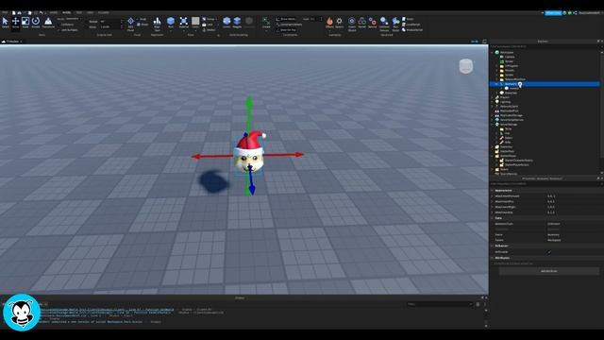Collapse the StarterPlayer tree node

492,156
